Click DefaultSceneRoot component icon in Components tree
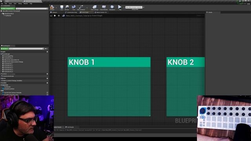 tap(4, 14)
